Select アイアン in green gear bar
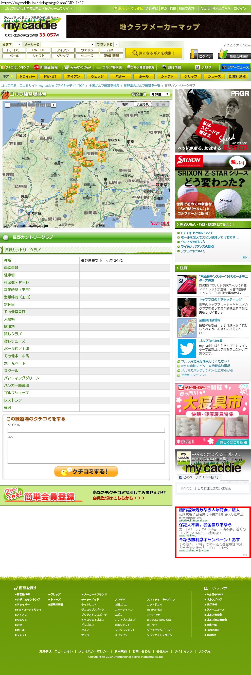251x675 pixels. point(74,76)
